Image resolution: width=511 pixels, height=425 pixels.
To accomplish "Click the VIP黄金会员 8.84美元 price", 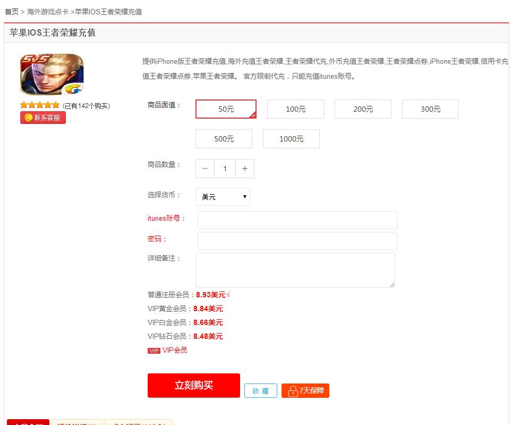I will pos(208,309).
